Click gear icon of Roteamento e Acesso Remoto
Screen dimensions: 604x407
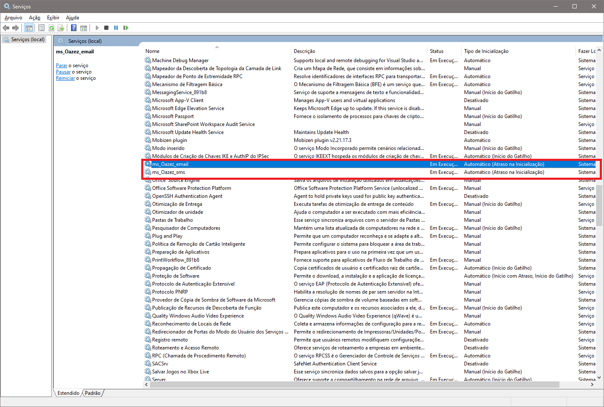click(148, 348)
